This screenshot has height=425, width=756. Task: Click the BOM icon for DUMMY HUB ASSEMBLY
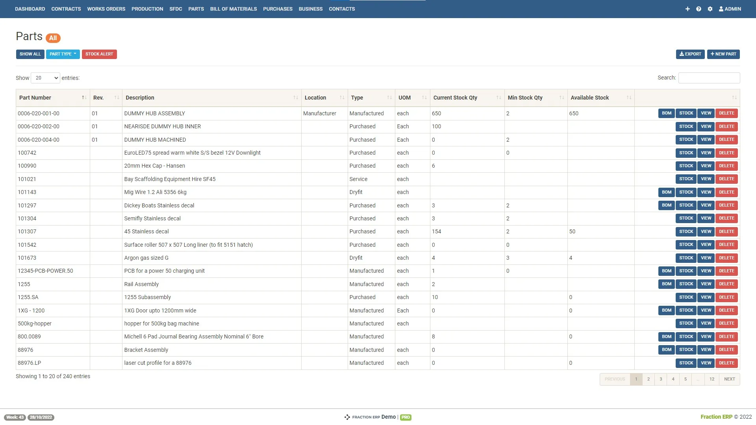667,113
